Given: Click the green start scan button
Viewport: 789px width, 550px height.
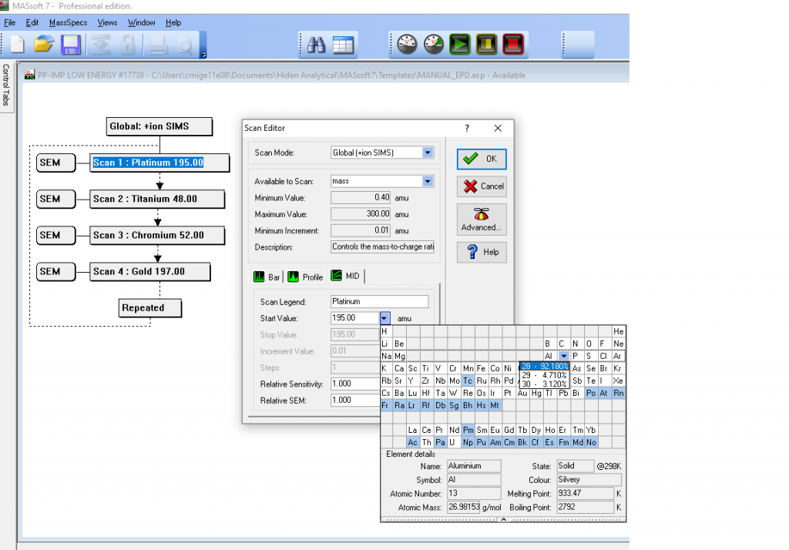Looking at the screenshot, I should [x=460, y=45].
